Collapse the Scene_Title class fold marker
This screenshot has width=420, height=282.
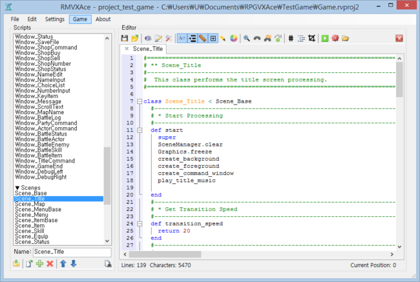coord(140,101)
